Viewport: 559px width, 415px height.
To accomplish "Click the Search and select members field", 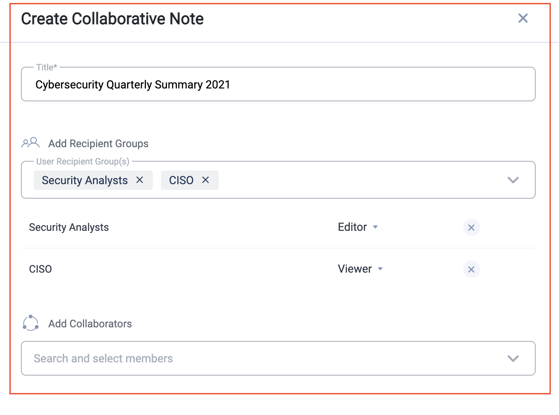I will coord(278,358).
